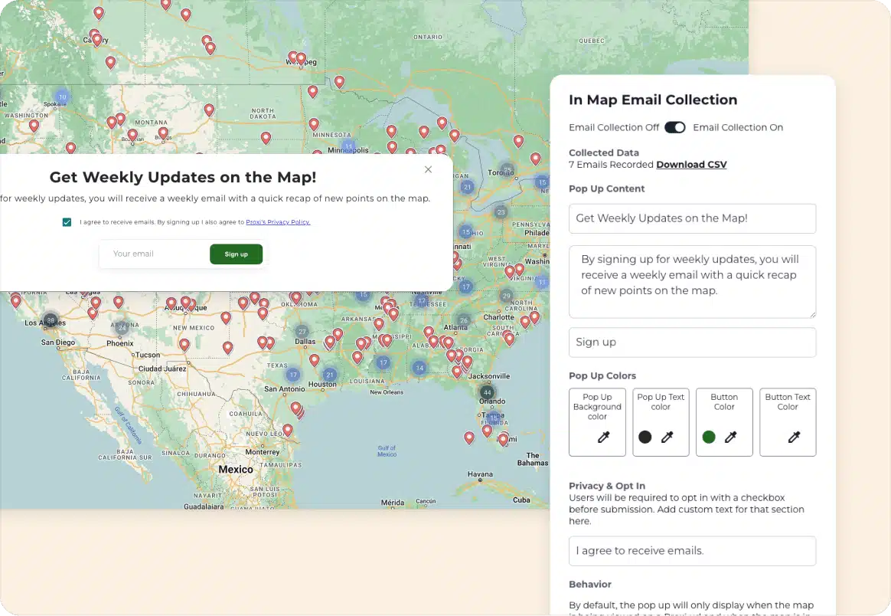Click the cluster marker 26 near Atlanta

(x=464, y=320)
